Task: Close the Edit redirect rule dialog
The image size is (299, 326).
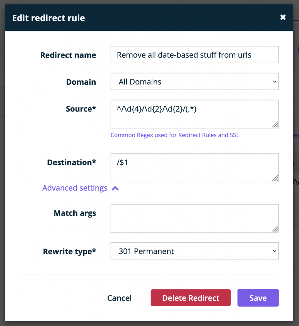Action: click(x=283, y=17)
